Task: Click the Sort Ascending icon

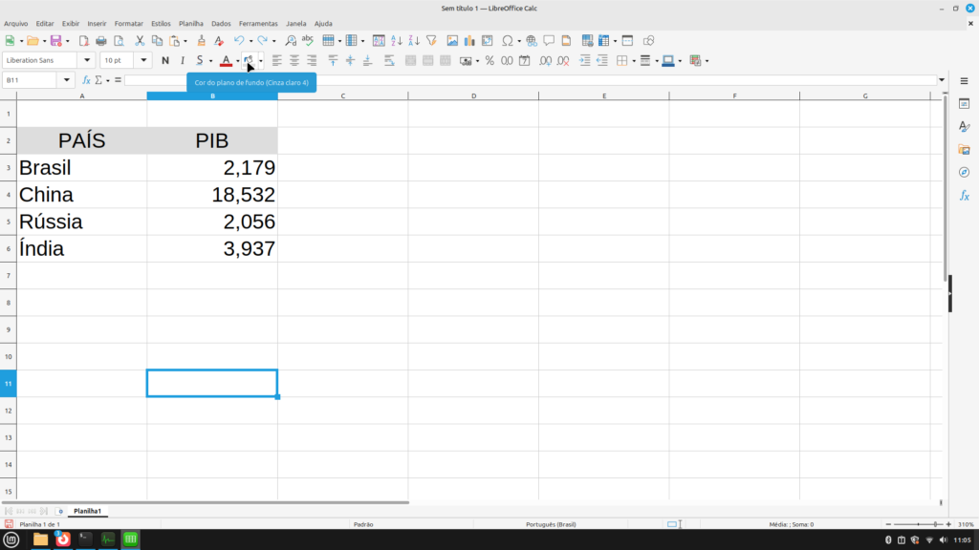Action: click(x=397, y=41)
